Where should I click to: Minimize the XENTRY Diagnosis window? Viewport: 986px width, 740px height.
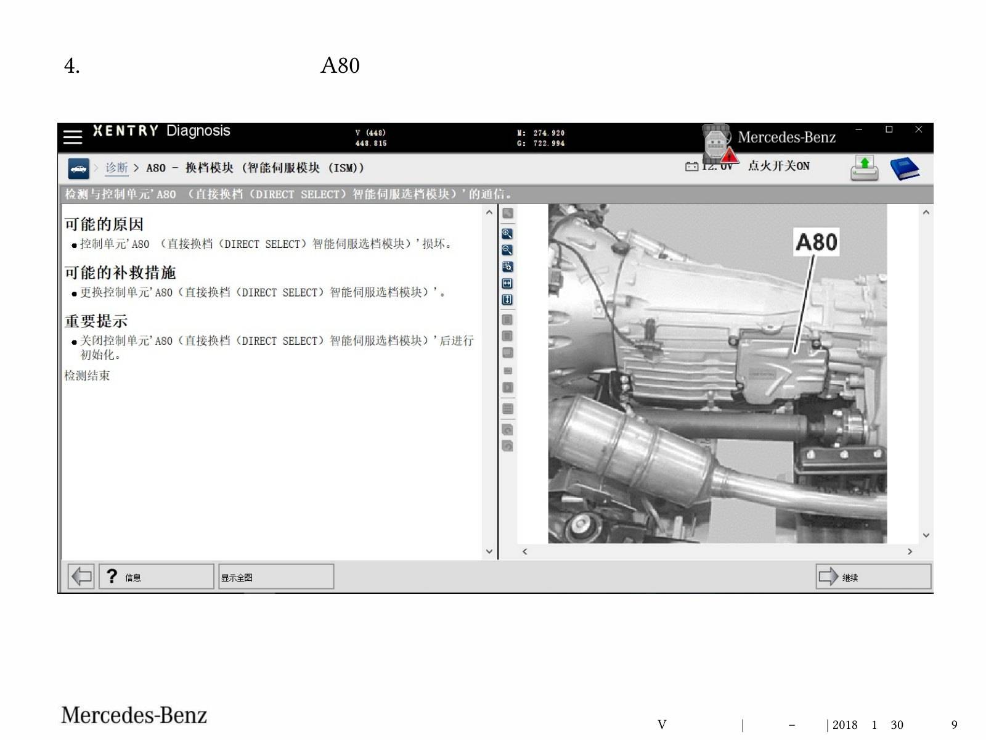pyautogui.click(x=858, y=129)
